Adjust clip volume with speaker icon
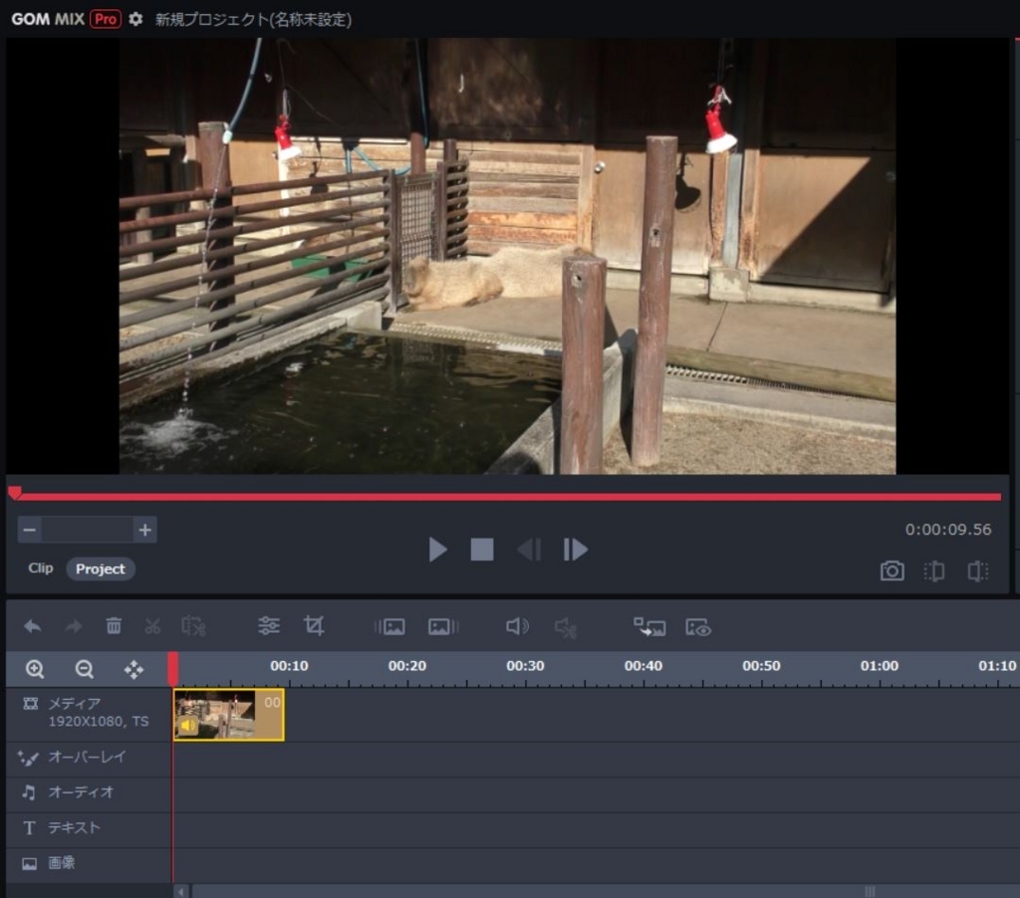1020x898 pixels. pyautogui.click(x=517, y=626)
